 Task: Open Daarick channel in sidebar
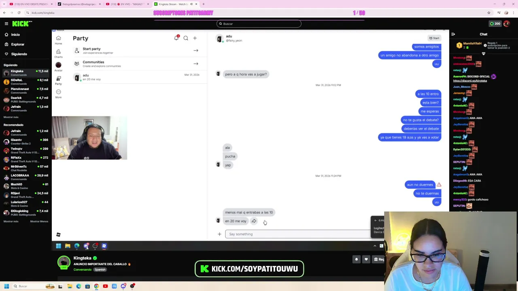pyautogui.click(x=26, y=99)
